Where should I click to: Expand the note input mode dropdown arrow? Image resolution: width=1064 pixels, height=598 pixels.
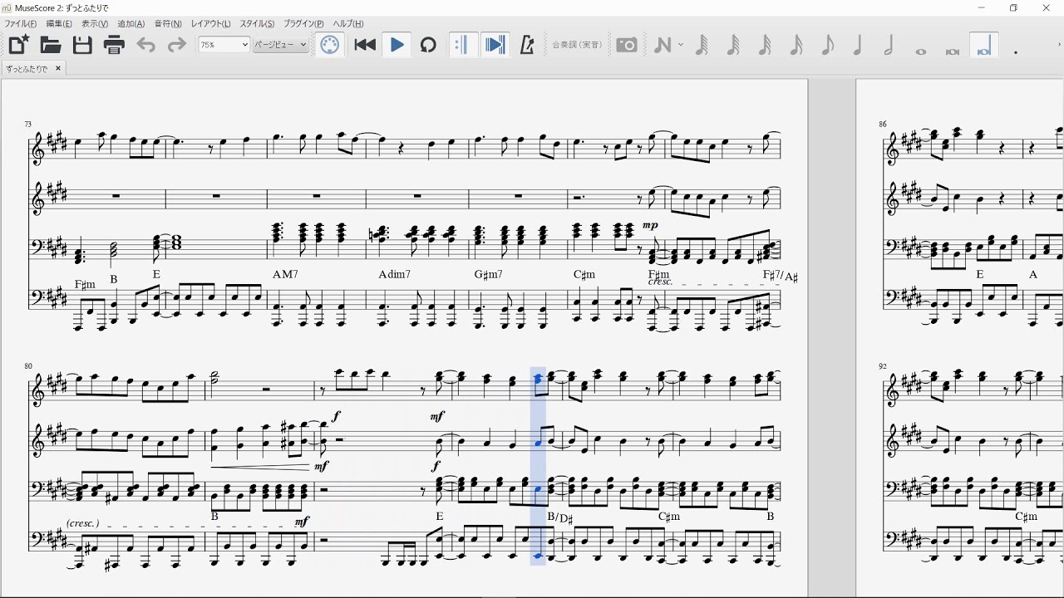[x=682, y=45]
